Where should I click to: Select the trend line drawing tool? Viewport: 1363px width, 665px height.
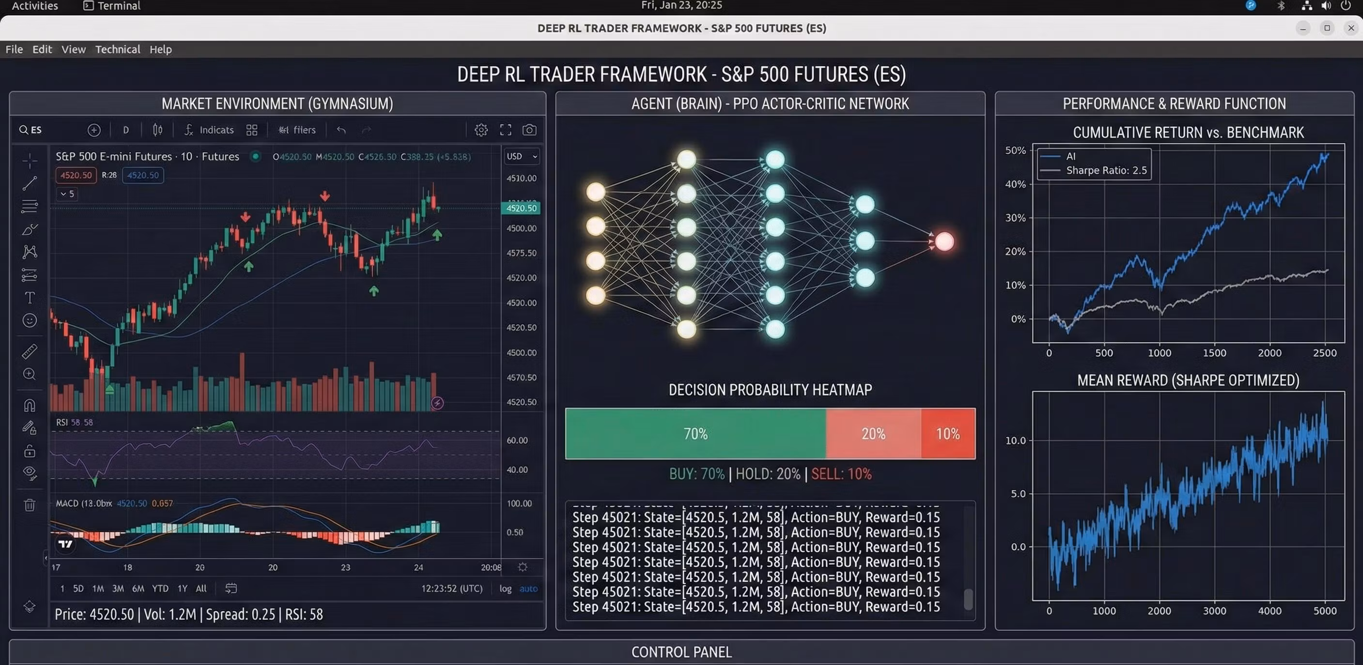coord(30,183)
